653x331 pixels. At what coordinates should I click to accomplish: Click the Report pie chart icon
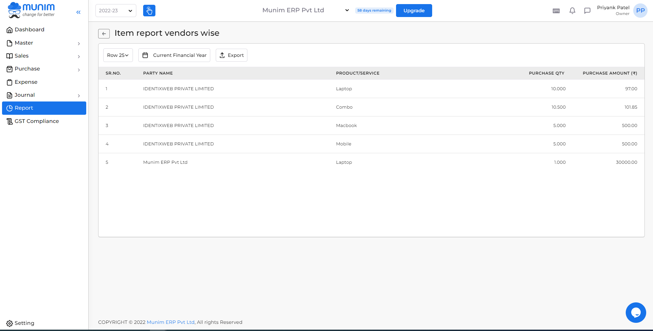[10, 108]
